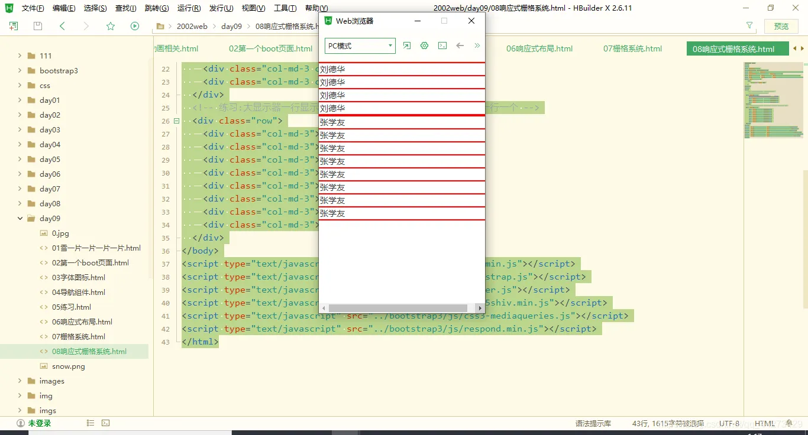Open the 视图(V) menu
808x435 pixels.
[x=253, y=8]
